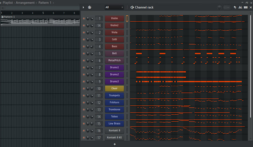Viewport: 253px width, 147px height.
Task: Mute the Celli channel
Action: 84,39
